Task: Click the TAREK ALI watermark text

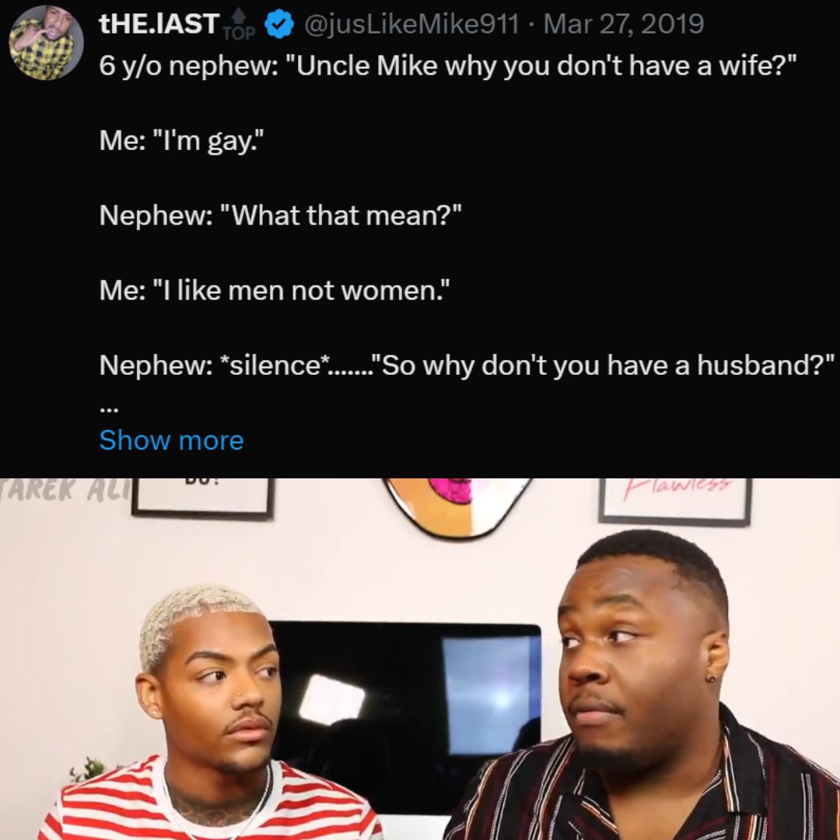Action: [x=65, y=490]
